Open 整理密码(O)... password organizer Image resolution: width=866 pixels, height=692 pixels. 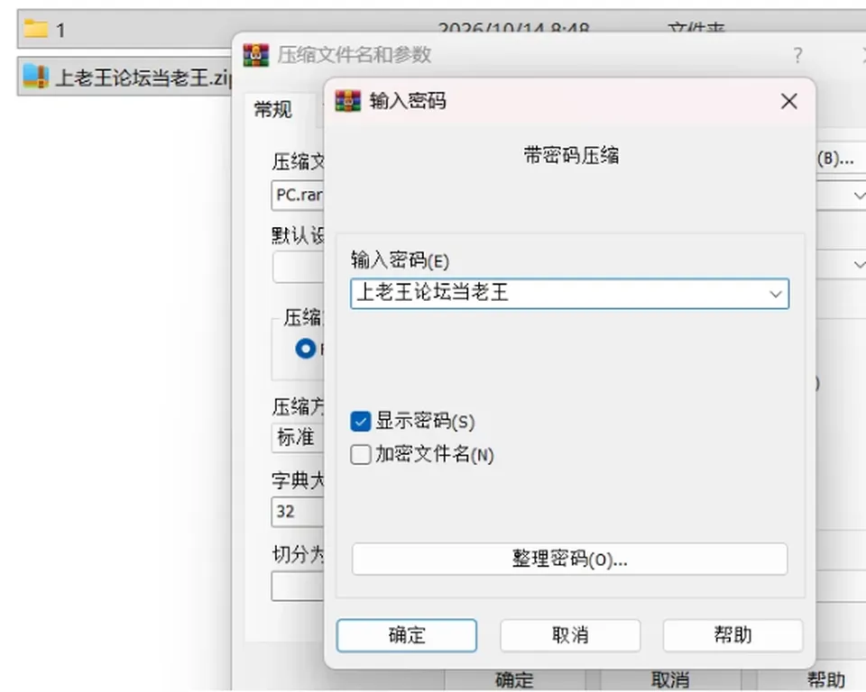[569, 559]
